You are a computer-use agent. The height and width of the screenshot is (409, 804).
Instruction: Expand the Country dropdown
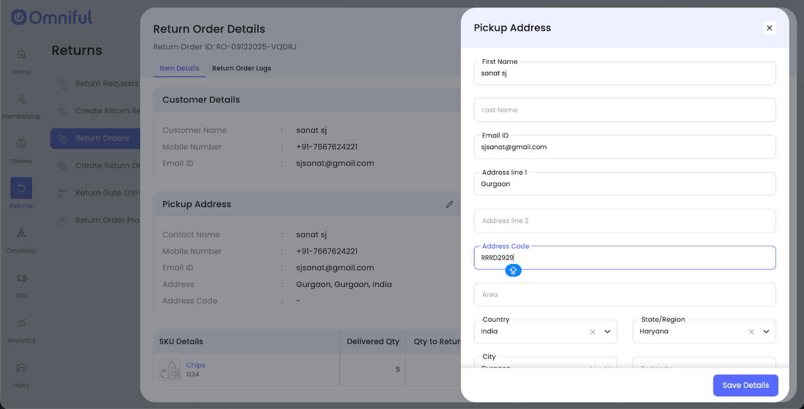(x=608, y=332)
